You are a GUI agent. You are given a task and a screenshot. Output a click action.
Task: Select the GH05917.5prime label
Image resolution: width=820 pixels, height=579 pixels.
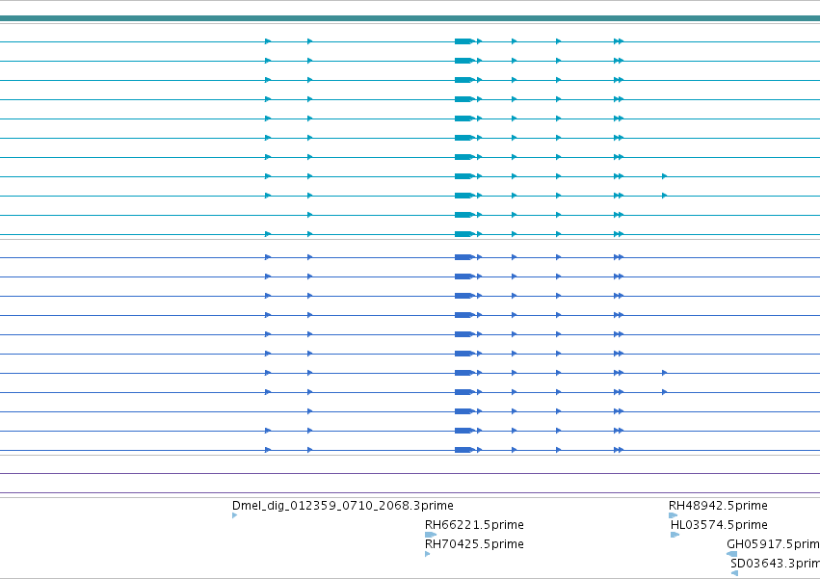pyautogui.click(x=774, y=544)
